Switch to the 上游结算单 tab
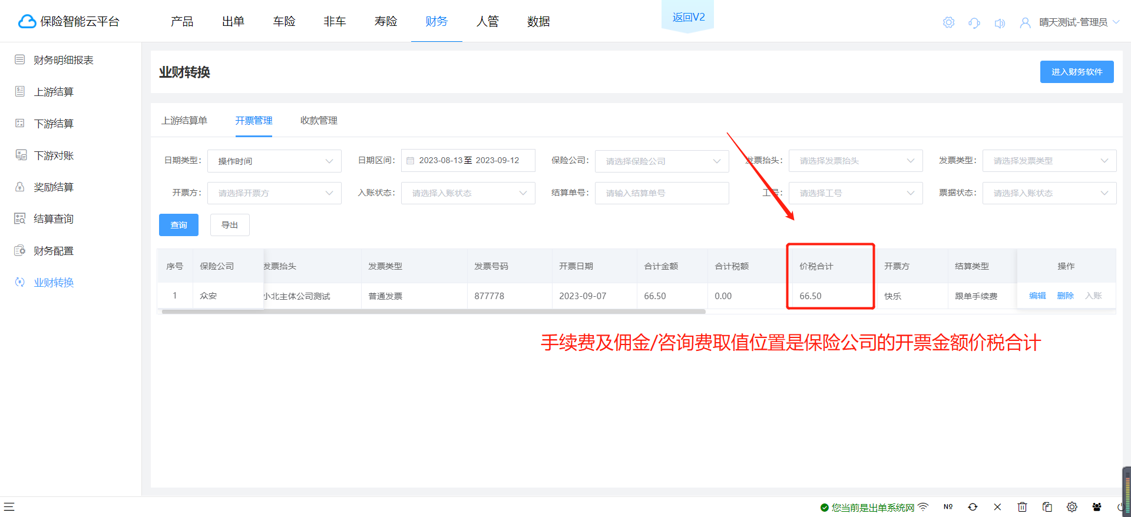The width and height of the screenshot is (1131, 517). [x=184, y=120]
